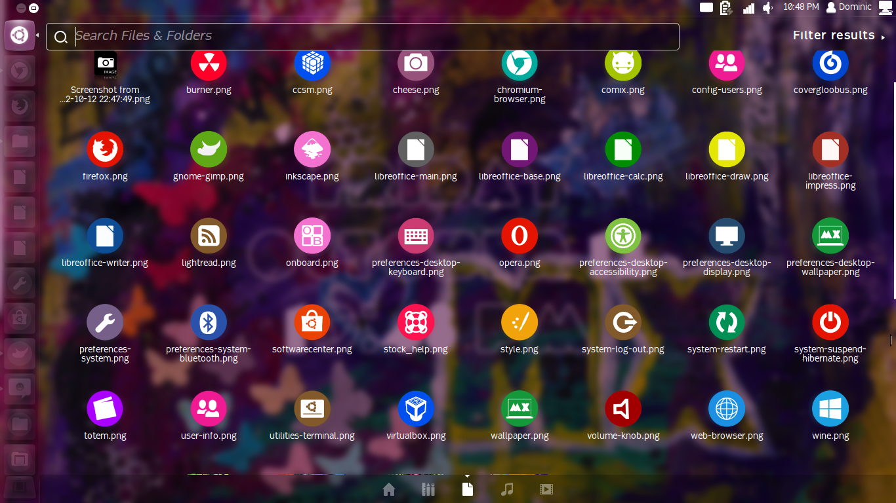Open the preferences-desktop-display.png icon
This screenshot has height=503, width=896.
(727, 236)
